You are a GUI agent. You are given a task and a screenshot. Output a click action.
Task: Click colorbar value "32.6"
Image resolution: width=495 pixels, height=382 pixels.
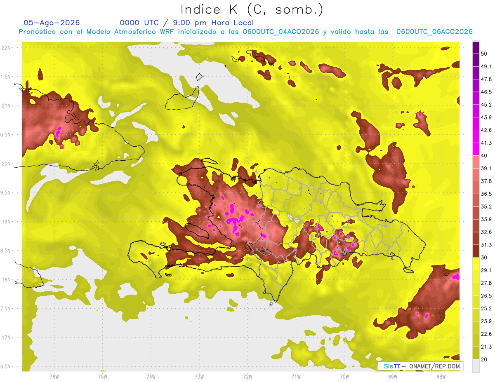coord(486,232)
